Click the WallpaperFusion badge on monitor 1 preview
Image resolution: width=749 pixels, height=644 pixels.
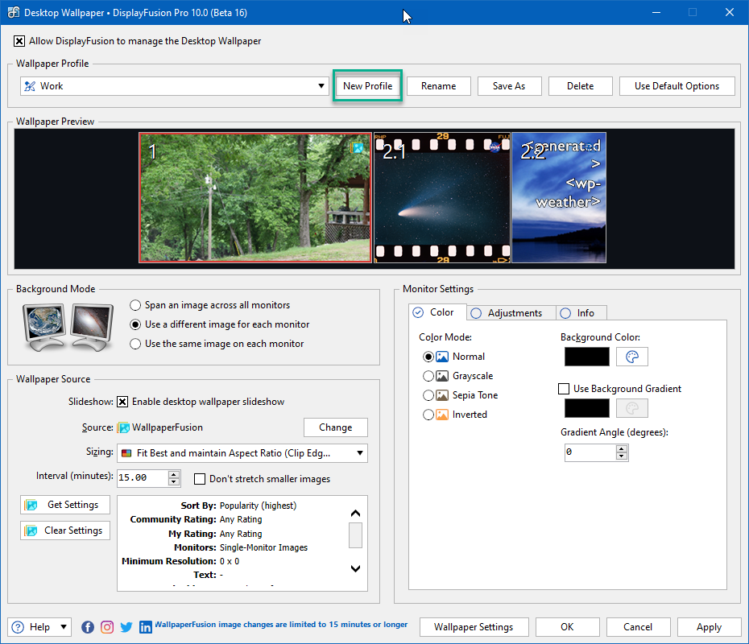[x=358, y=147]
